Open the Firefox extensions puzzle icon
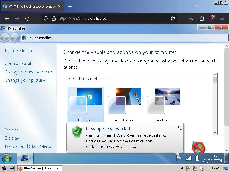Screen dimensions: 229x172 coord(202,18)
